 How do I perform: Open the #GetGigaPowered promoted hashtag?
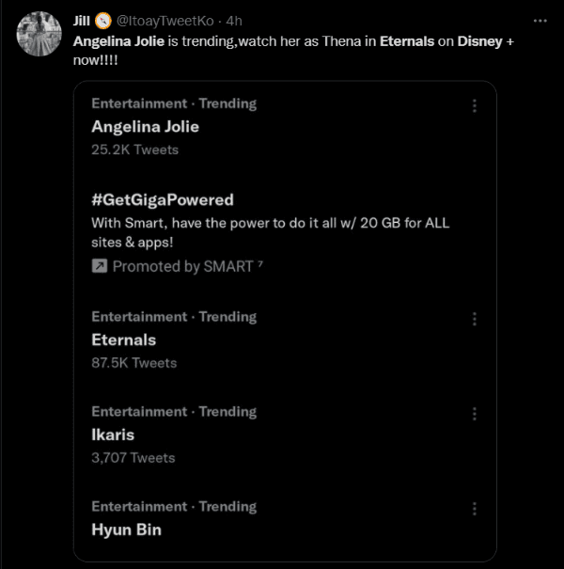coord(162,199)
